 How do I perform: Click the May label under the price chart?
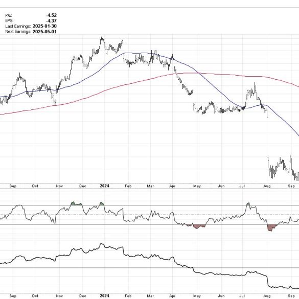[x=197, y=186]
